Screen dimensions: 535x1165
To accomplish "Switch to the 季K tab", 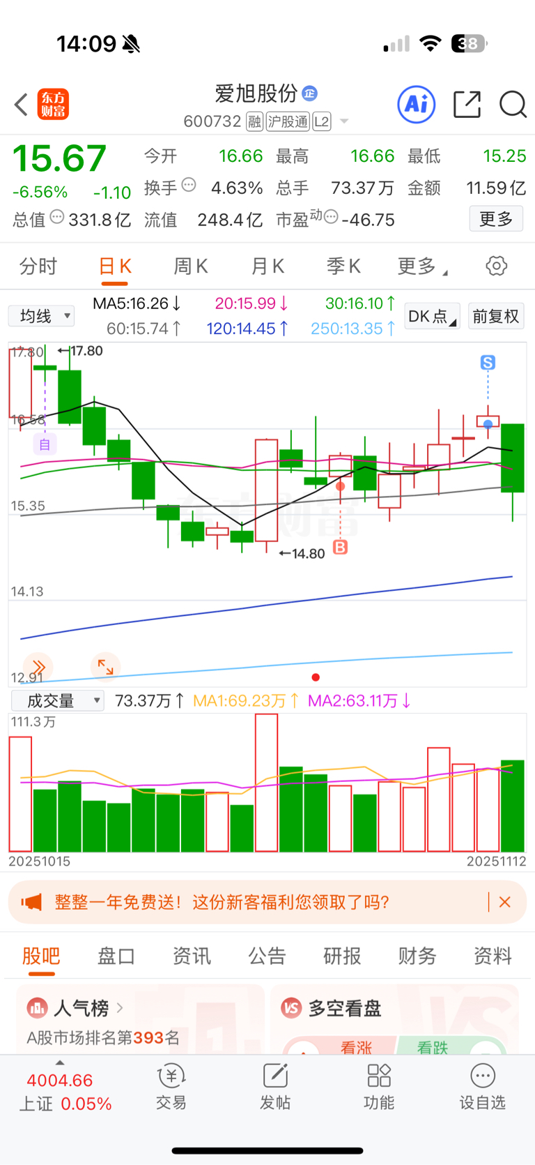I will [x=343, y=266].
